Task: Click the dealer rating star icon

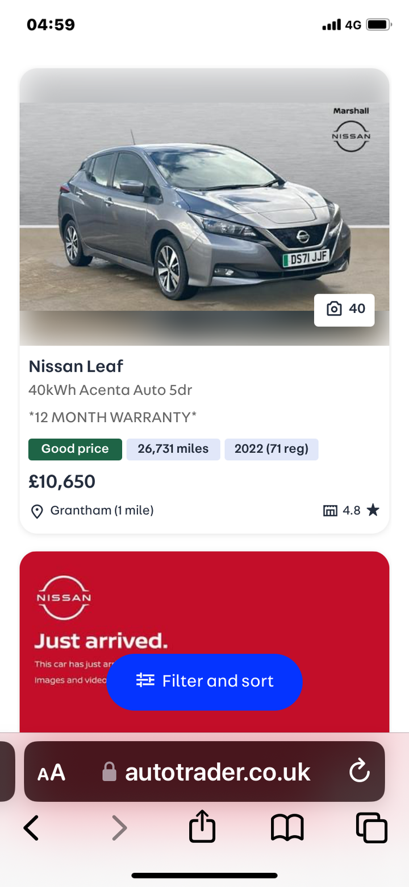Action: click(373, 510)
